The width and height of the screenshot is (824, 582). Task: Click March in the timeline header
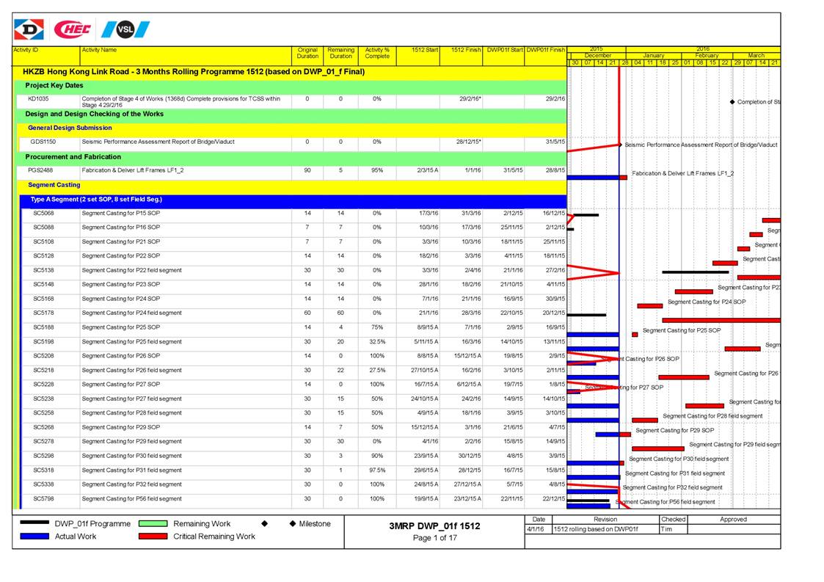coord(756,55)
